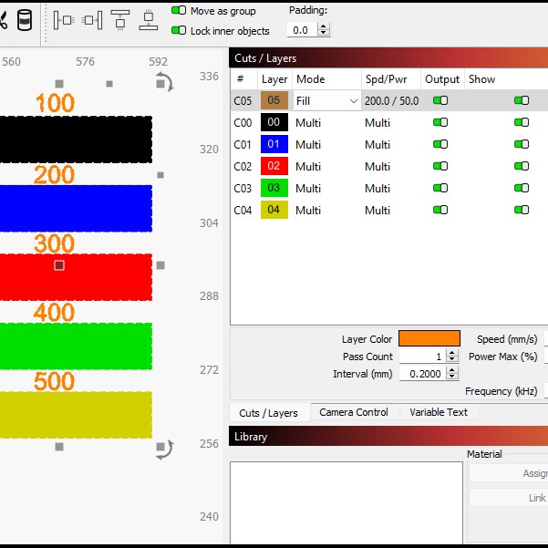The height and width of the screenshot is (548, 548).
Task: Click the orange 100 text on canvas
Action: click(55, 103)
